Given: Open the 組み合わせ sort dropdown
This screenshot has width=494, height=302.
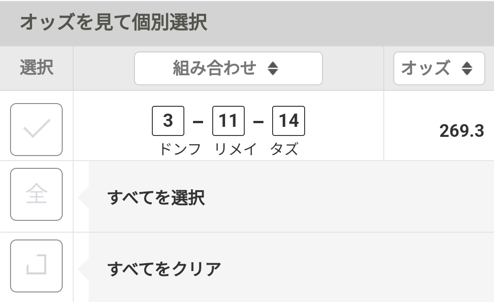Looking at the screenshot, I should [228, 68].
